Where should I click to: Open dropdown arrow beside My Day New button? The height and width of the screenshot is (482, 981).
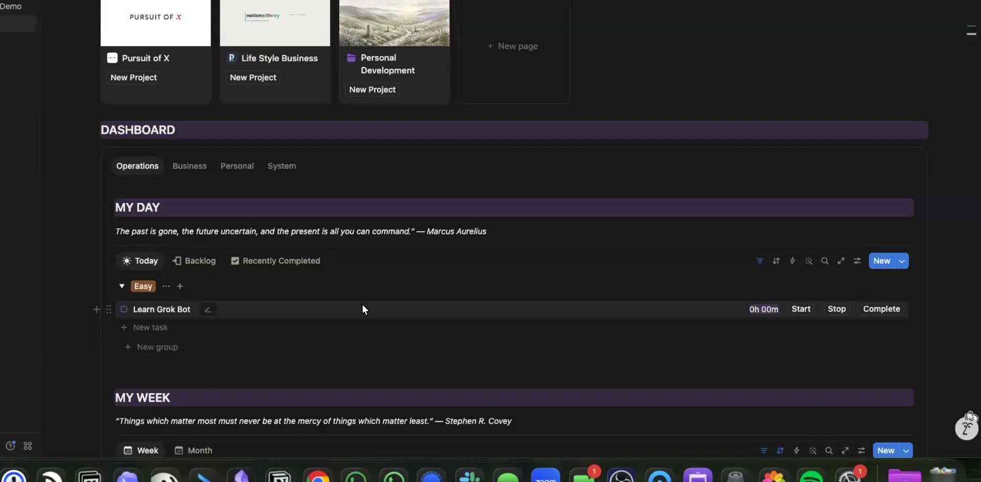(x=902, y=261)
